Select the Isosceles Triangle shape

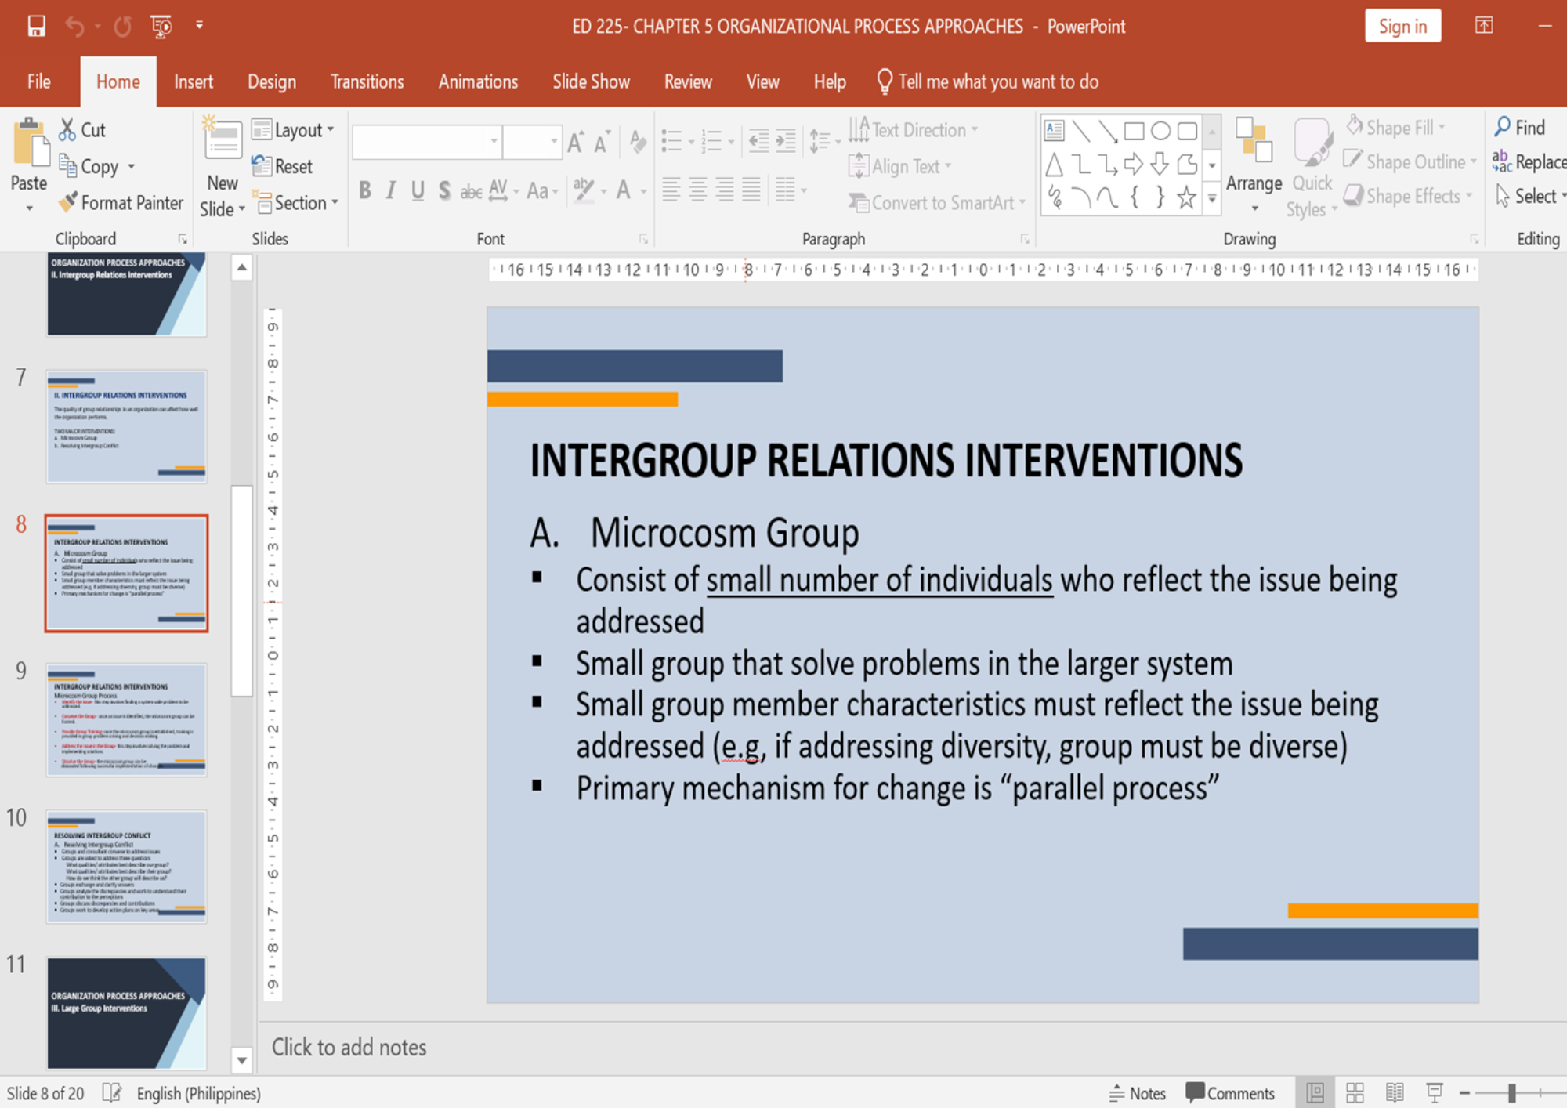point(1055,165)
